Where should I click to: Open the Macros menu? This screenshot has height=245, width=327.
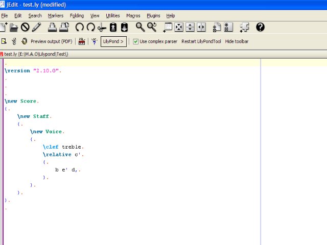click(x=133, y=16)
